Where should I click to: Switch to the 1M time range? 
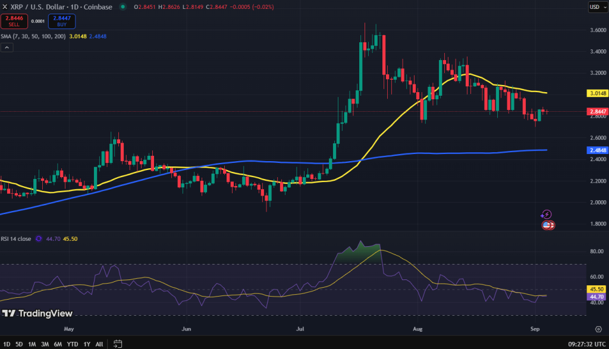point(32,344)
